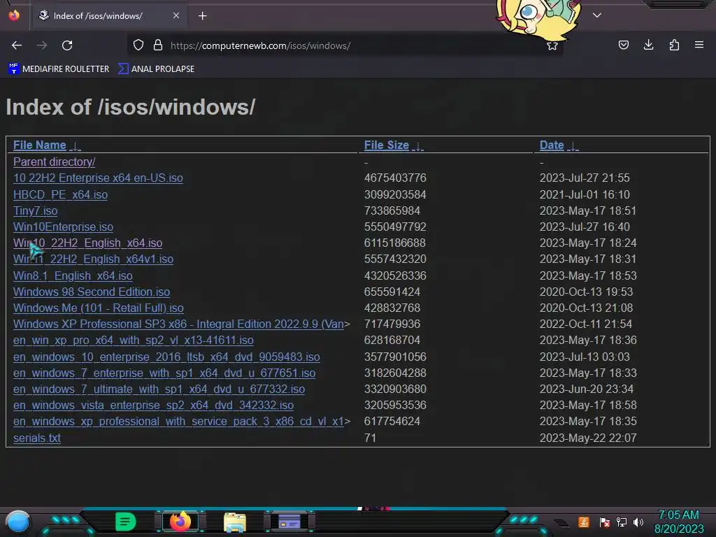Image resolution: width=716 pixels, height=537 pixels.
Task: Open the volume speaker tray icon
Action: coord(638,522)
